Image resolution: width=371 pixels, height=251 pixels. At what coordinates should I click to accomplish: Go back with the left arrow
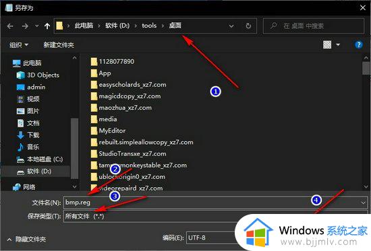[x=10, y=26]
